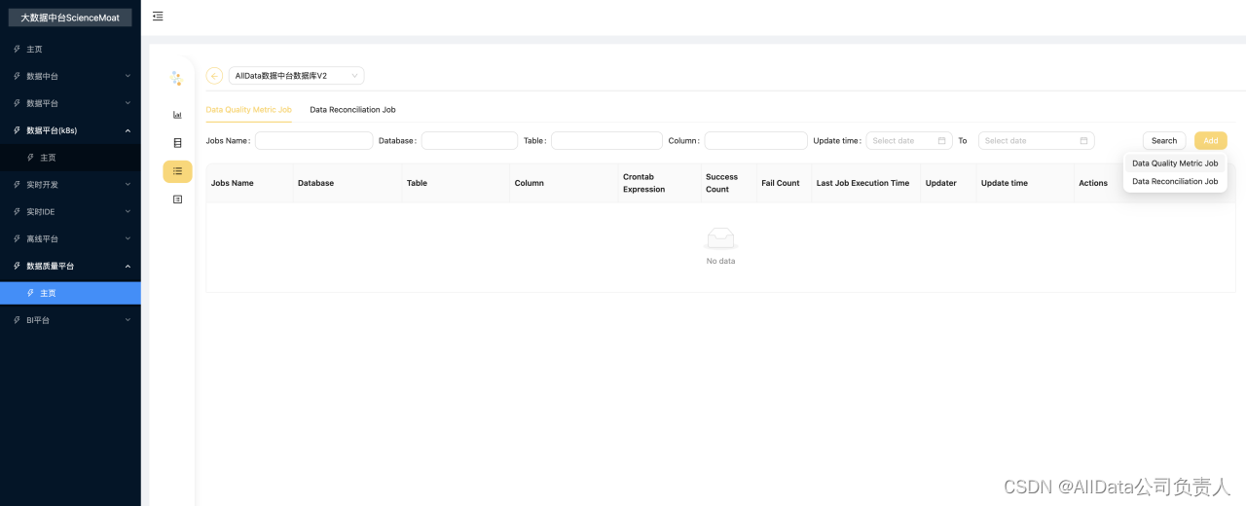Collapse the sidebar with the menu fold icon

(x=158, y=16)
